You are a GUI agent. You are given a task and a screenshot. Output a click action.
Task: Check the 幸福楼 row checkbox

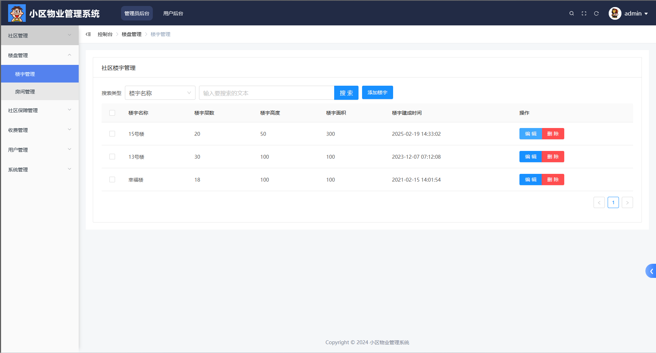112,179
